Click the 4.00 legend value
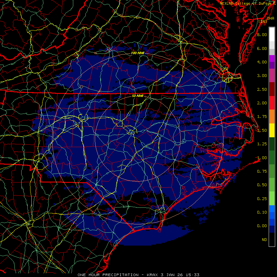277x277 pixels. (262, 62)
